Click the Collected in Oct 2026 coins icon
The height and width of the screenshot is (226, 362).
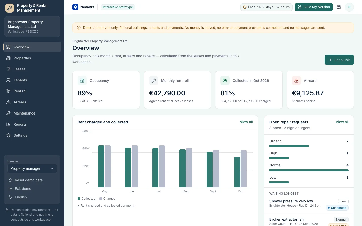click(x=225, y=81)
